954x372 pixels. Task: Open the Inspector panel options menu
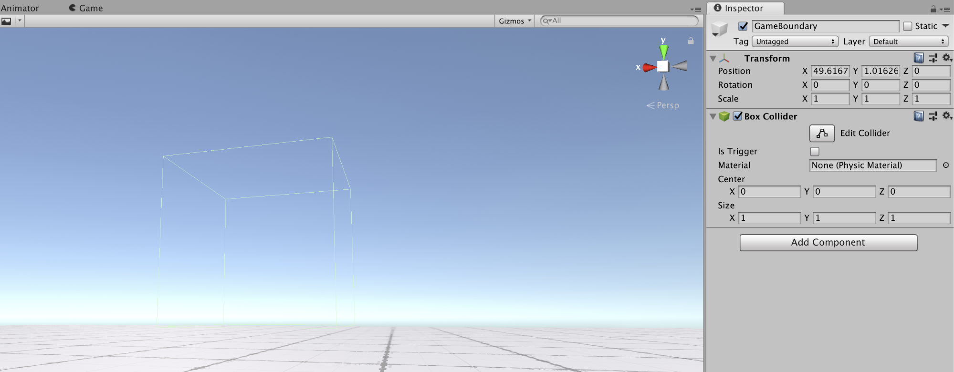[945, 9]
